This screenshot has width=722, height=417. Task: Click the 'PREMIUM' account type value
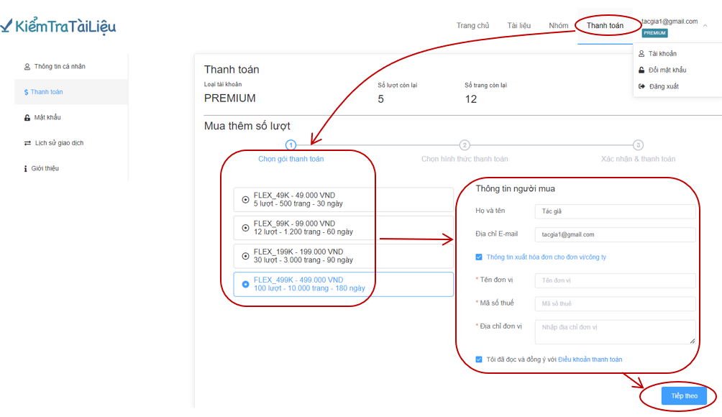pos(230,98)
